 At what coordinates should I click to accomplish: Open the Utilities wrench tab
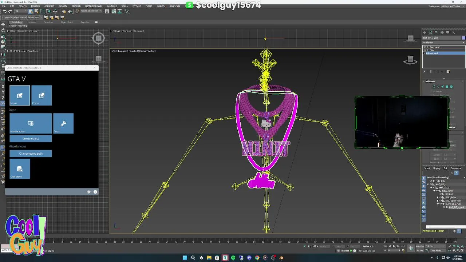click(x=454, y=32)
